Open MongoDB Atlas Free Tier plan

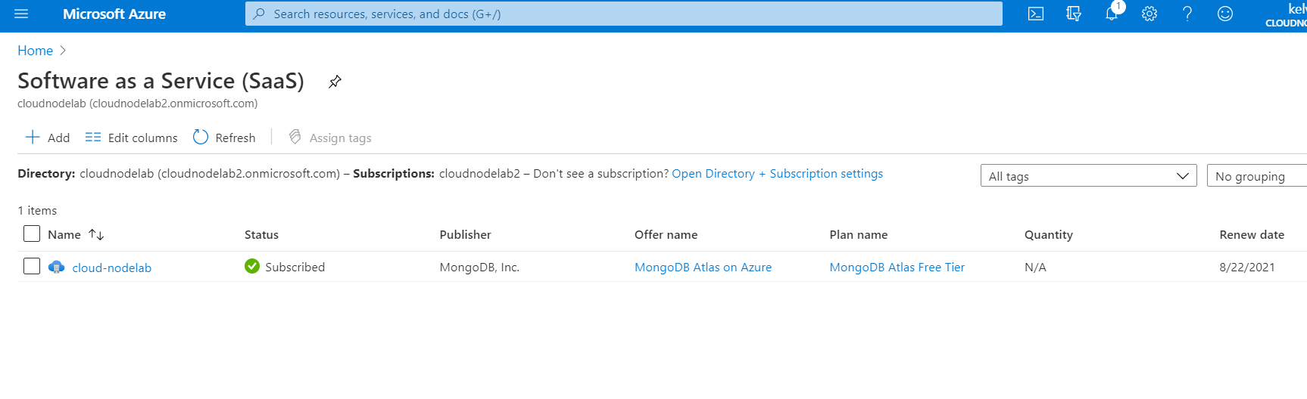tap(897, 267)
